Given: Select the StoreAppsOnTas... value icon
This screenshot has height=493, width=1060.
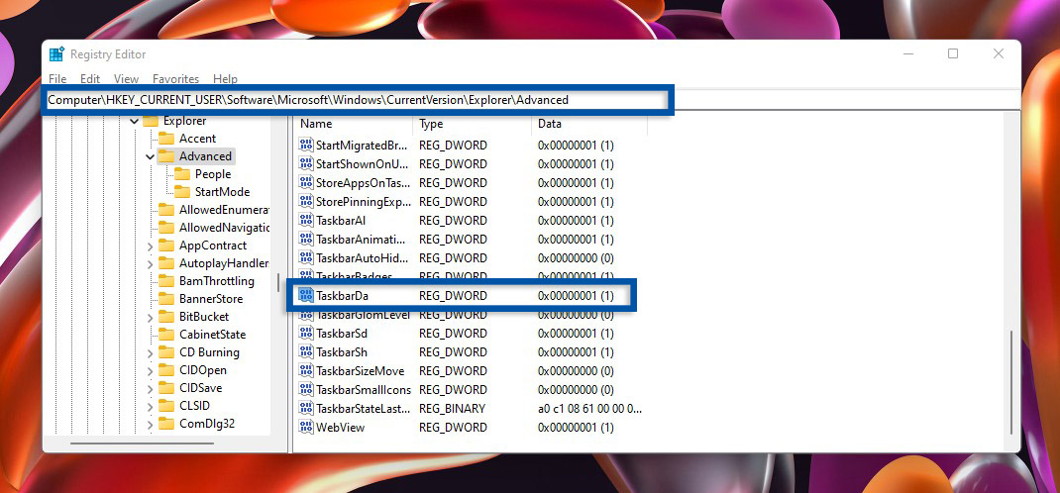Looking at the screenshot, I should coord(307,183).
